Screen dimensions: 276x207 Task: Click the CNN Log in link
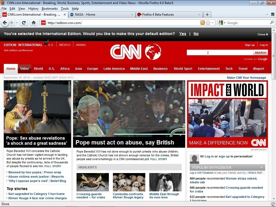click(x=264, y=45)
